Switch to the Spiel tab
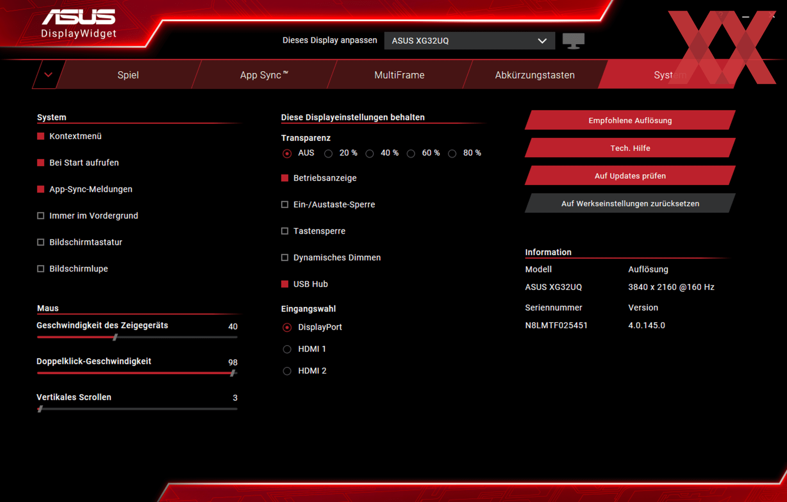The image size is (787, 502). click(128, 75)
